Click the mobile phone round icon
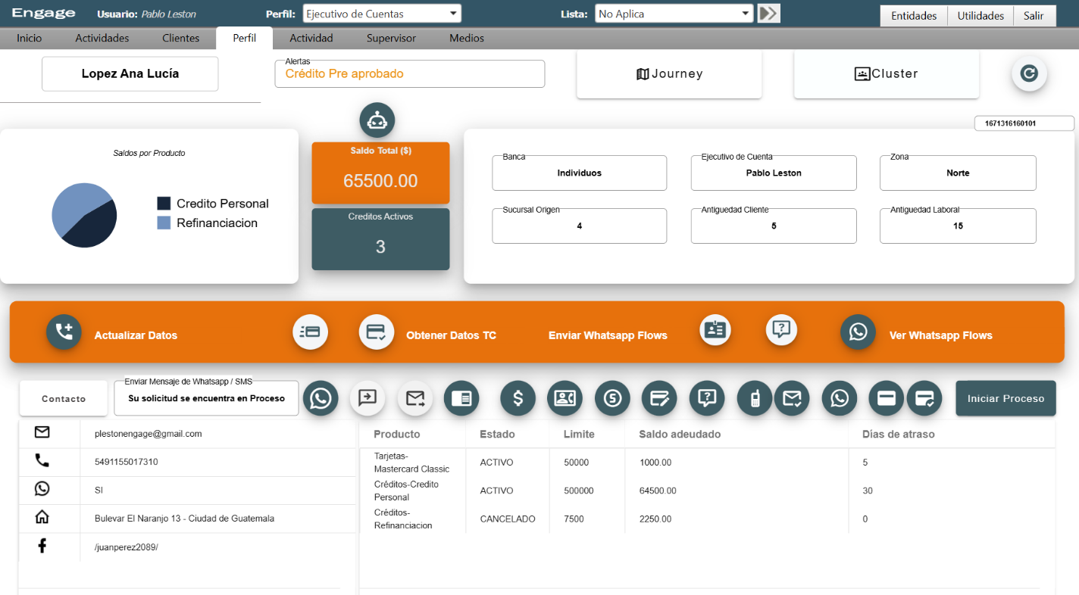Image resolution: width=1079 pixels, height=595 pixels. [755, 398]
